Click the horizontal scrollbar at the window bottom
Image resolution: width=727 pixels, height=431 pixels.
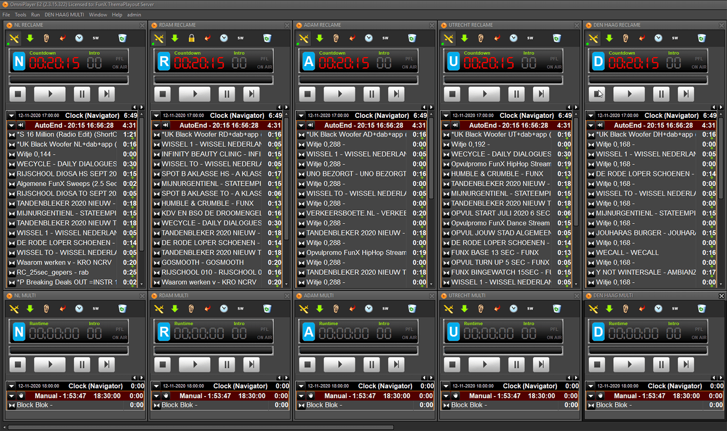(201, 427)
